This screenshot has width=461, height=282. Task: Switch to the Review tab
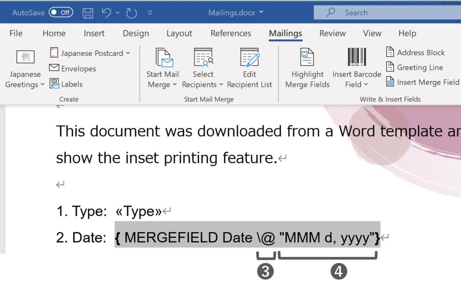[332, 33]
